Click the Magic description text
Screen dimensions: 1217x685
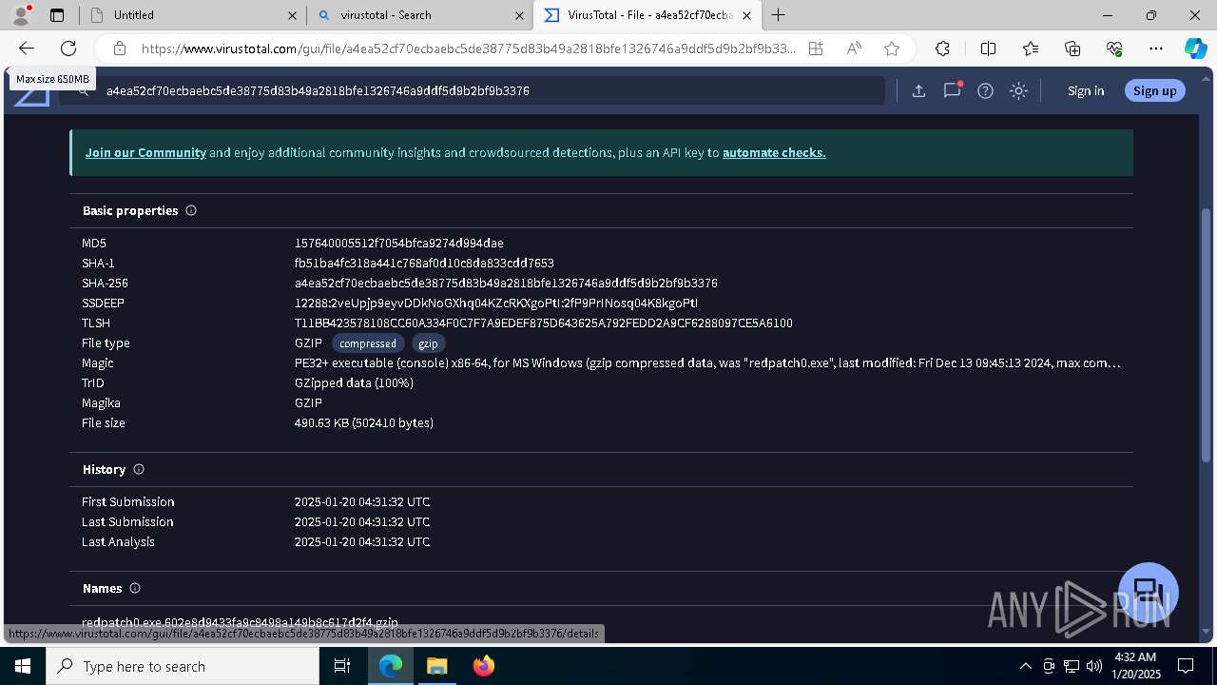707,363
